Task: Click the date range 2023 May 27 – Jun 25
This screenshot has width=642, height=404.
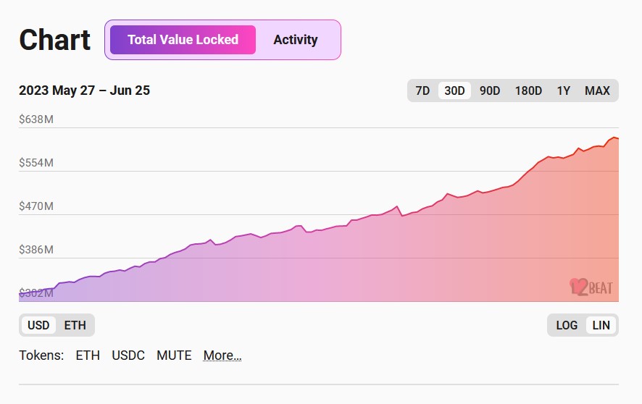Action: 84,91
